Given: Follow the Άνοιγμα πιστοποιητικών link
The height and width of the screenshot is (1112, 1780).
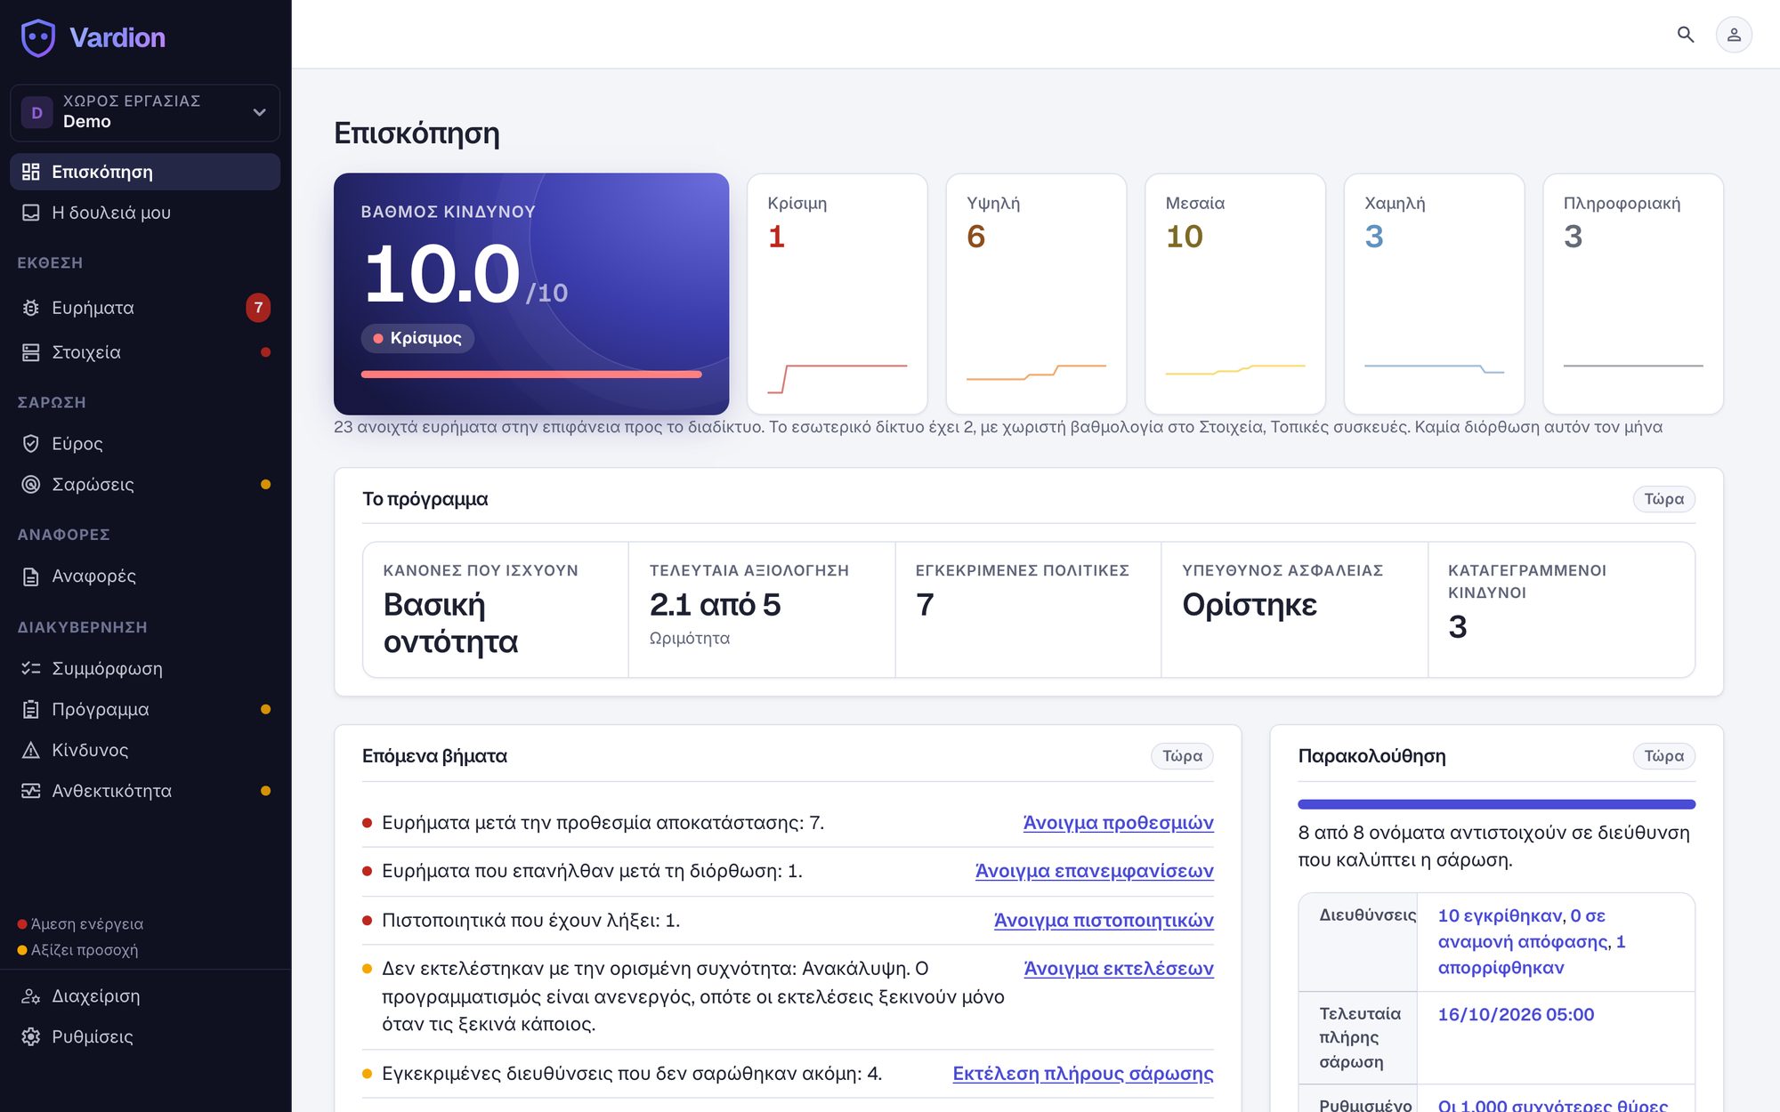Looking at the screenshot, I should [x=1104, y=921].
